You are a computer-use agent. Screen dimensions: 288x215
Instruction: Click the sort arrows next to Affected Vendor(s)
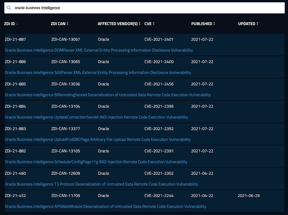point(139,24)
